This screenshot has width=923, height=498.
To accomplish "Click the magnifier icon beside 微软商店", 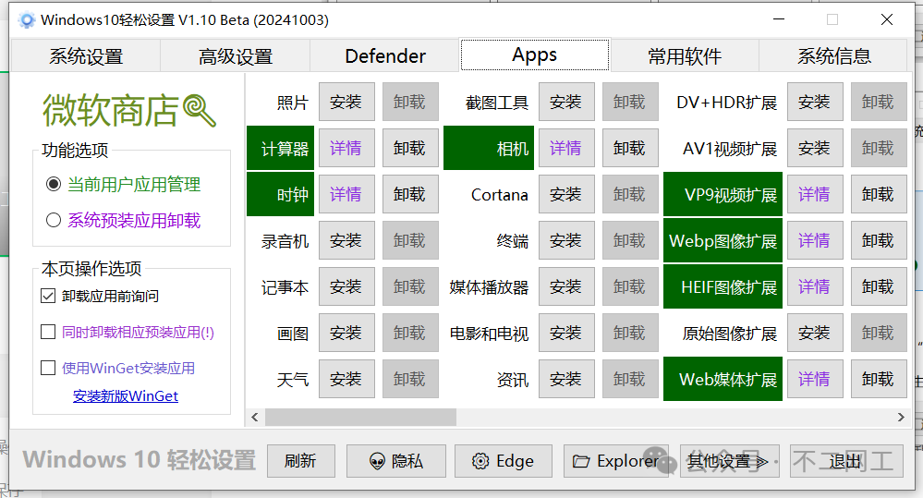I will (200, 110).
